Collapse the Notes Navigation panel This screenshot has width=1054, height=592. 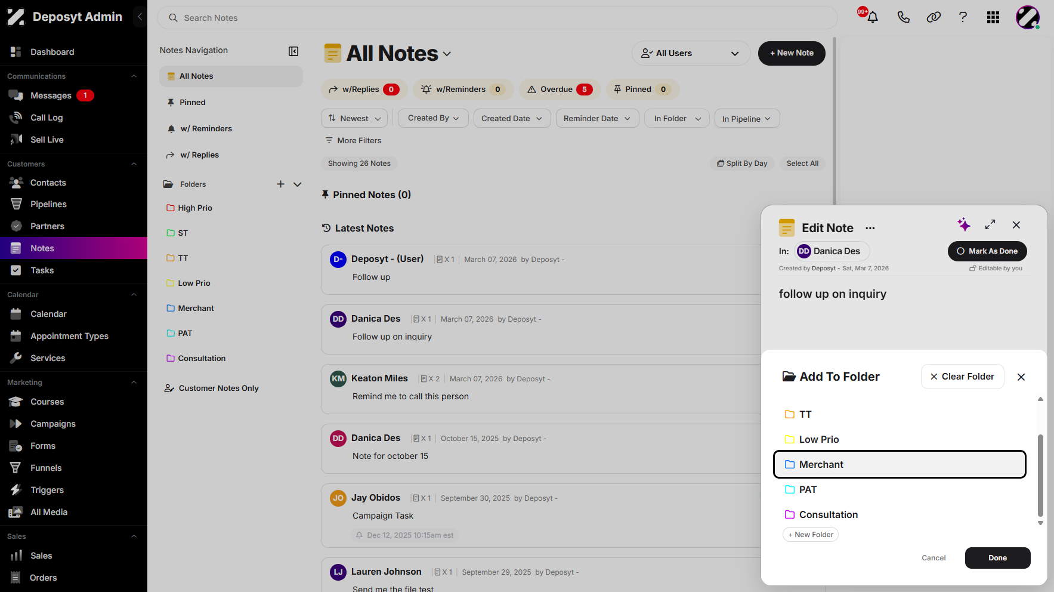293,51
